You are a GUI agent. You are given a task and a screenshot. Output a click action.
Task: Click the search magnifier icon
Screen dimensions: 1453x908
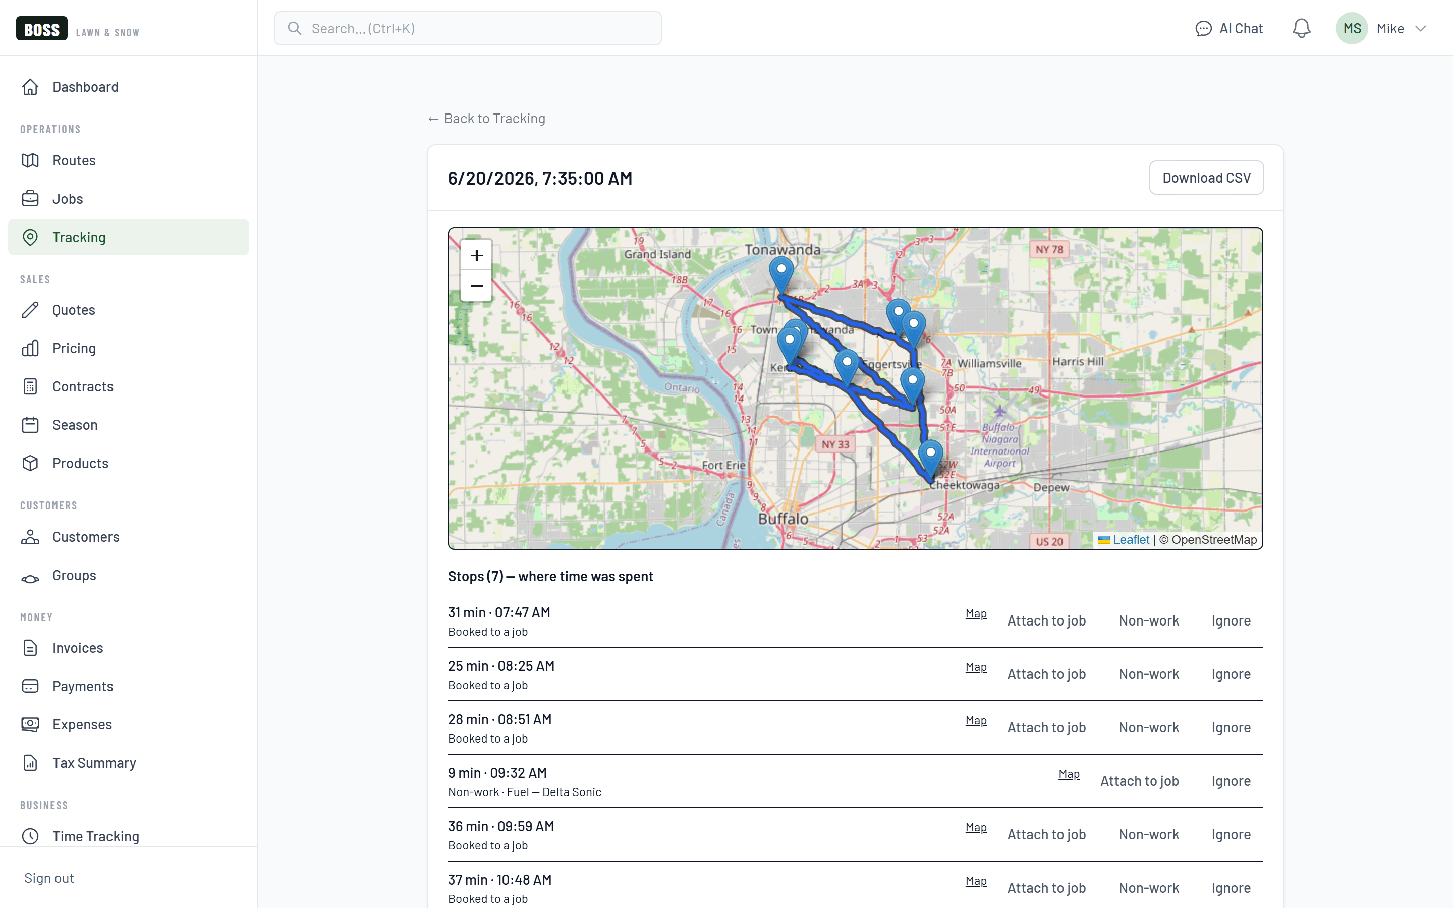click(294, 28)
